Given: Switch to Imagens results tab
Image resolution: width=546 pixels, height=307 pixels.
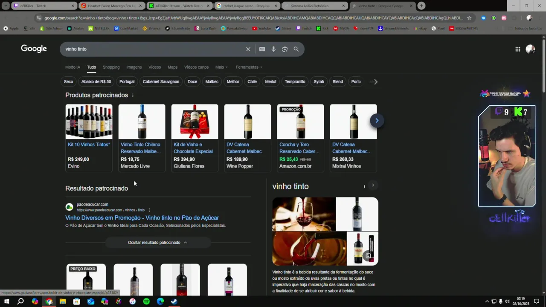Looking at the screenshot, I should [134, 67].
